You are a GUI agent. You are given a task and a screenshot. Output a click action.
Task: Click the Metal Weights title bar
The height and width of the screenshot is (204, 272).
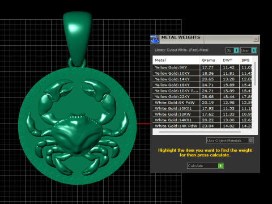(x=206, y=39)
